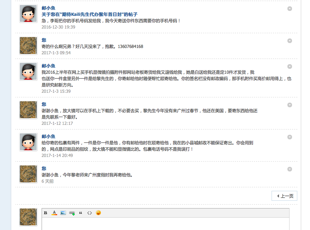Viewport: 310px width, 230px height.
Task: Click the '您' username on last message
Action: tap(44, 169)
